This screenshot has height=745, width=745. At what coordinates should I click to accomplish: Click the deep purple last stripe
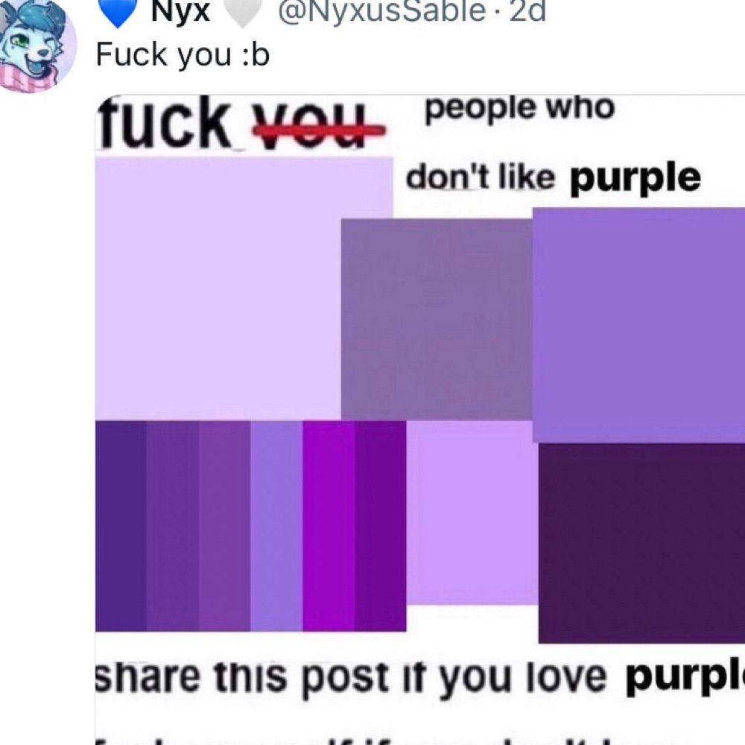point(380,526)
